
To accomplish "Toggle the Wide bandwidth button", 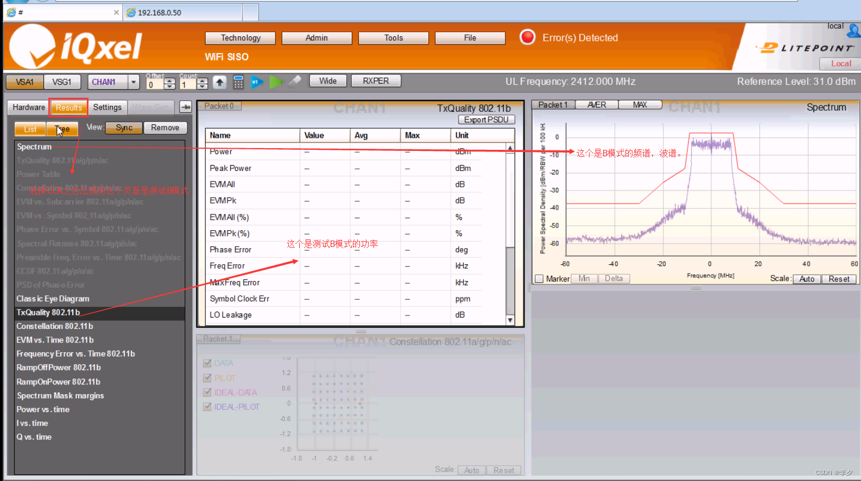I will [x=328, y=81].
